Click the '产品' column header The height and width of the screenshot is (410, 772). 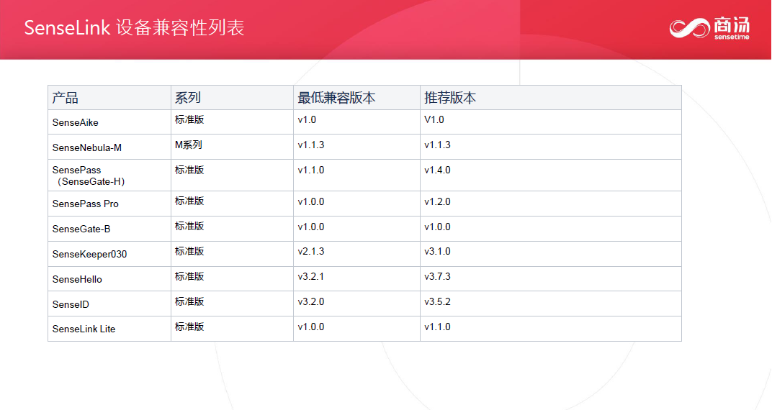[109, 97]
